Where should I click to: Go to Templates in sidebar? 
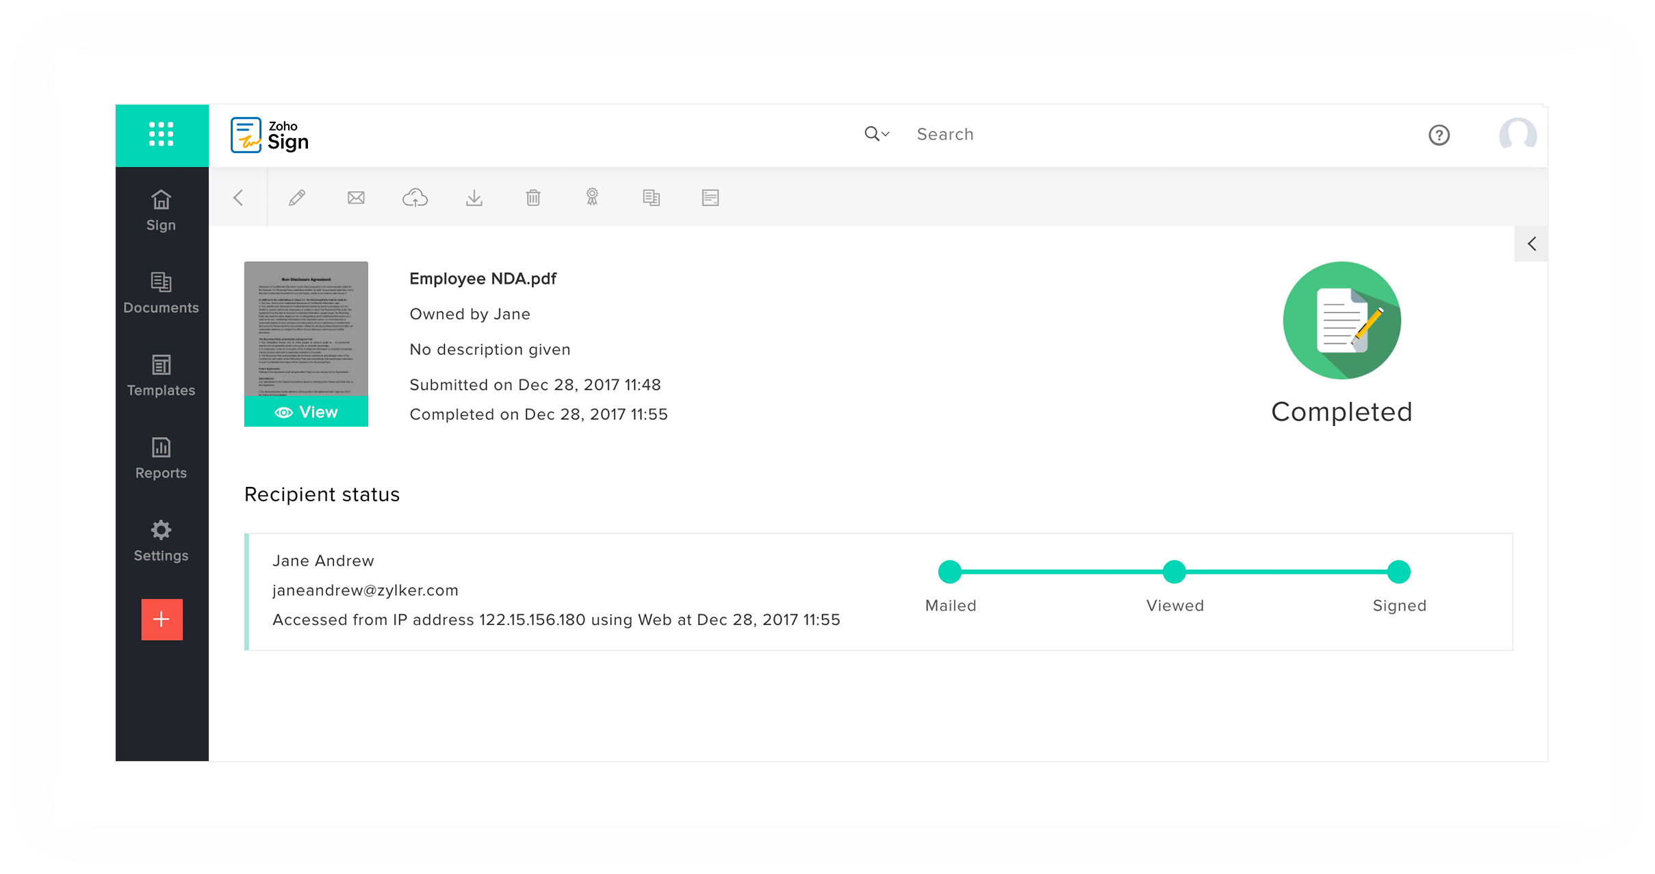[x=162, y=375]
